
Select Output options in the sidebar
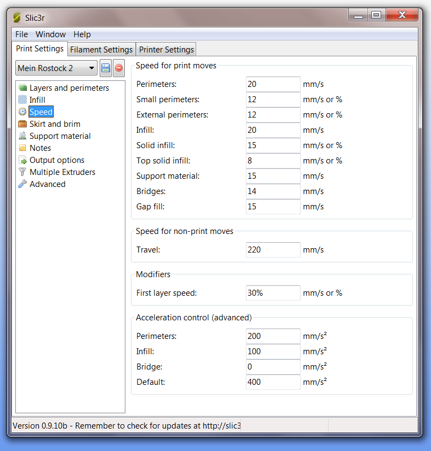point(57,160)
